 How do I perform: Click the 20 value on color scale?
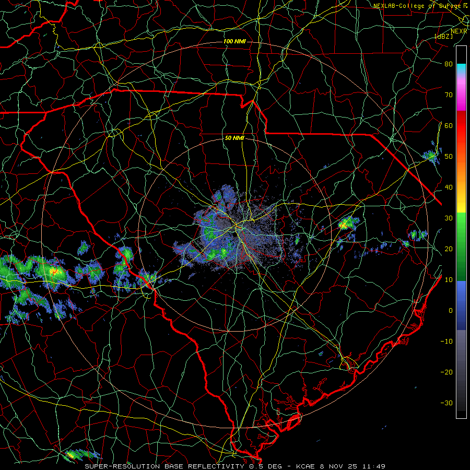pos(449,249)
